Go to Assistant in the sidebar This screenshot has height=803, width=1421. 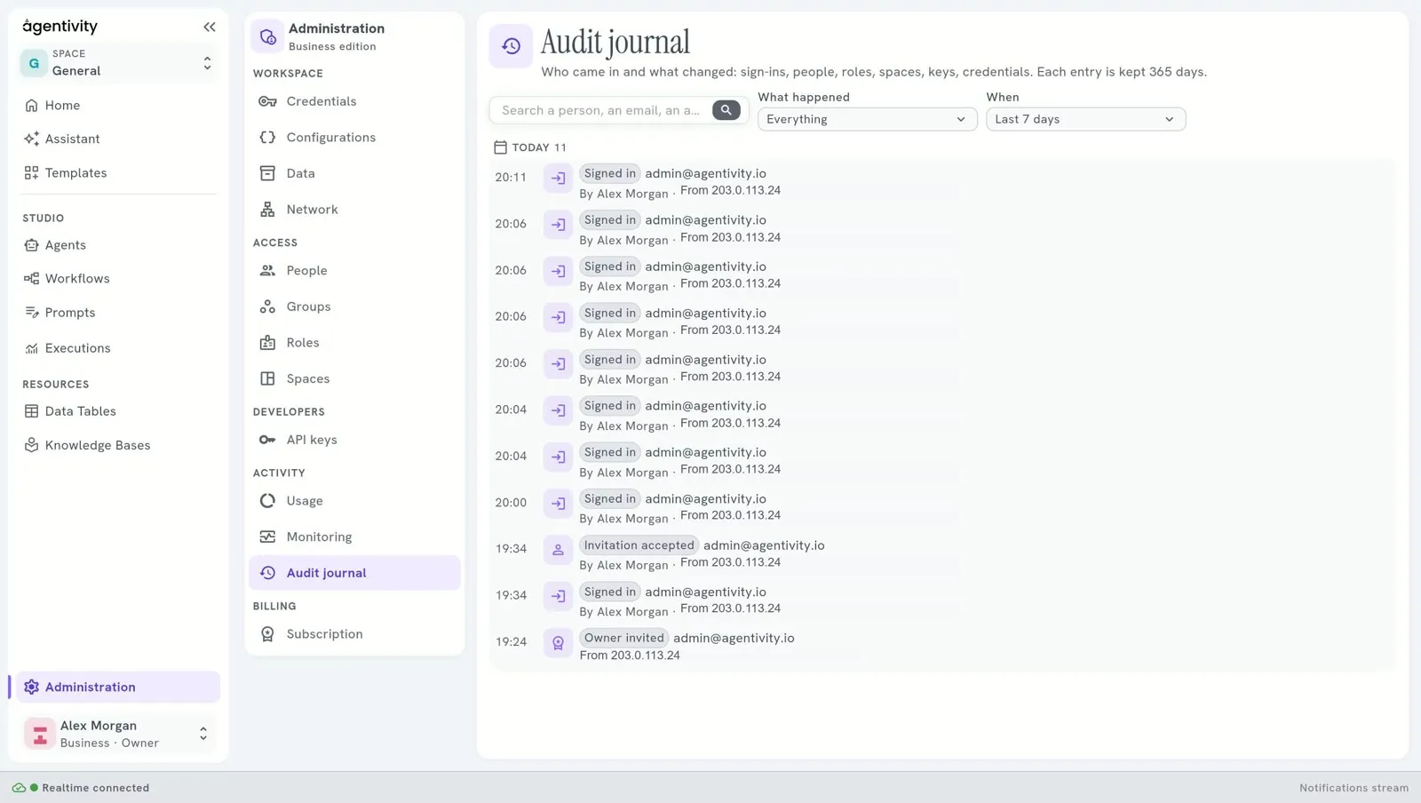[118, 139]
